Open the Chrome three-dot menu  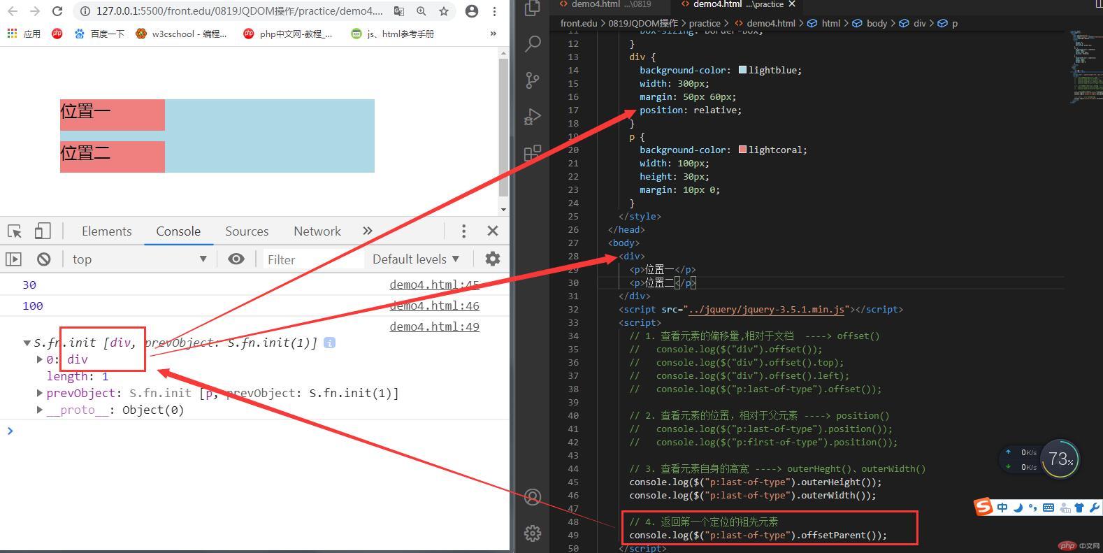[494, 11]
